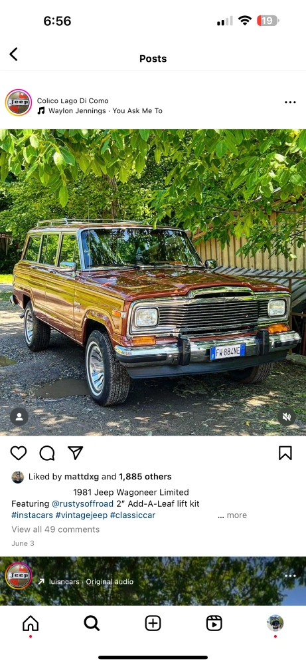Unmute the video using the speaker icon

click(287, 417)
